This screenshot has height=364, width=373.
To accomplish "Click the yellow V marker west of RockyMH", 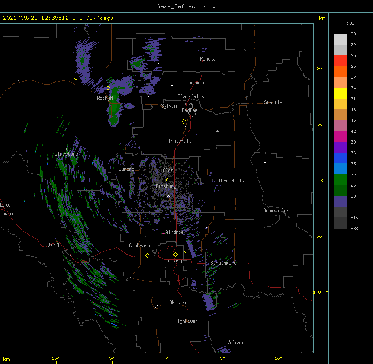I will tap(76, 80).
